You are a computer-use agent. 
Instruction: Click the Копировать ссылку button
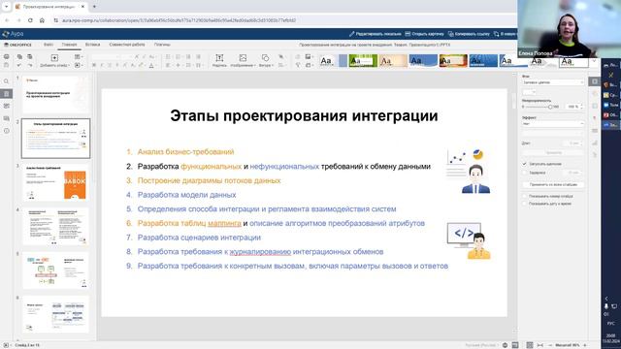[x=469, y=34]
